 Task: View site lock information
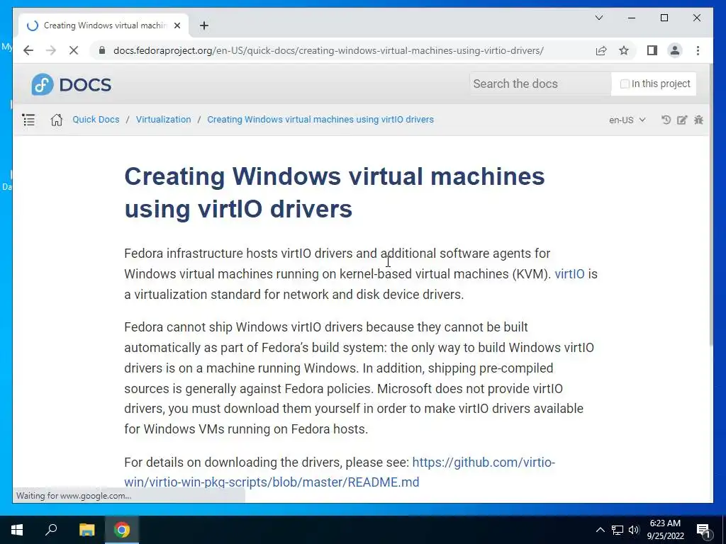(102, 50)
